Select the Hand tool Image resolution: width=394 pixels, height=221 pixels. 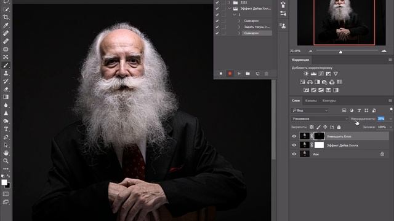pyautogui.click(x=6, y=153)
